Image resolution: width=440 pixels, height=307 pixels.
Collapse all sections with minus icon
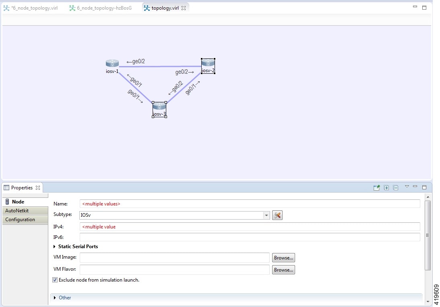click(396, 188)
